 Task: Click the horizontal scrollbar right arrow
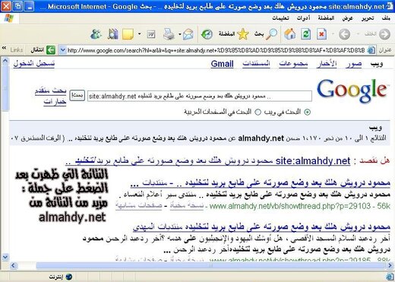390,265
